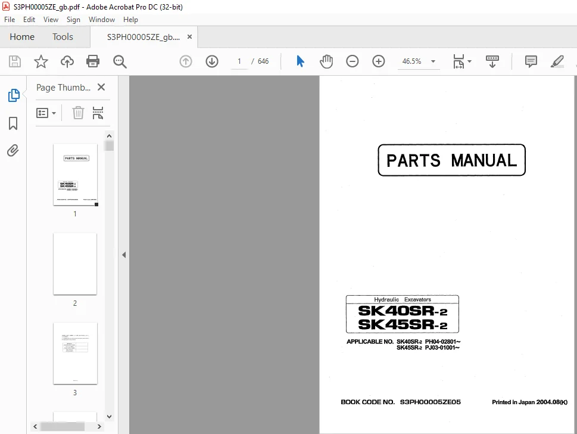
Task: Click the thumbnail panel horizontal scrollbar thumb
Action: pyautogui.click(x=62, y=427)
